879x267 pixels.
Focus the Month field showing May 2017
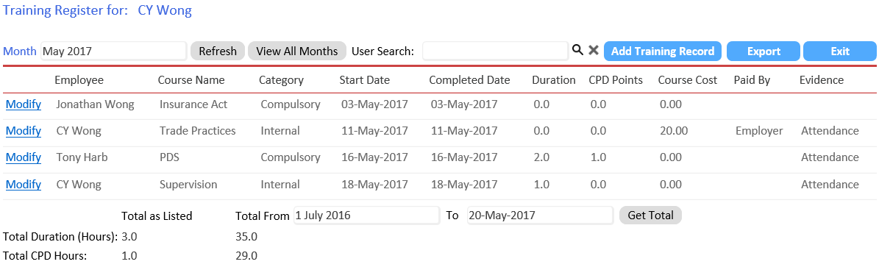coord(113,51)
